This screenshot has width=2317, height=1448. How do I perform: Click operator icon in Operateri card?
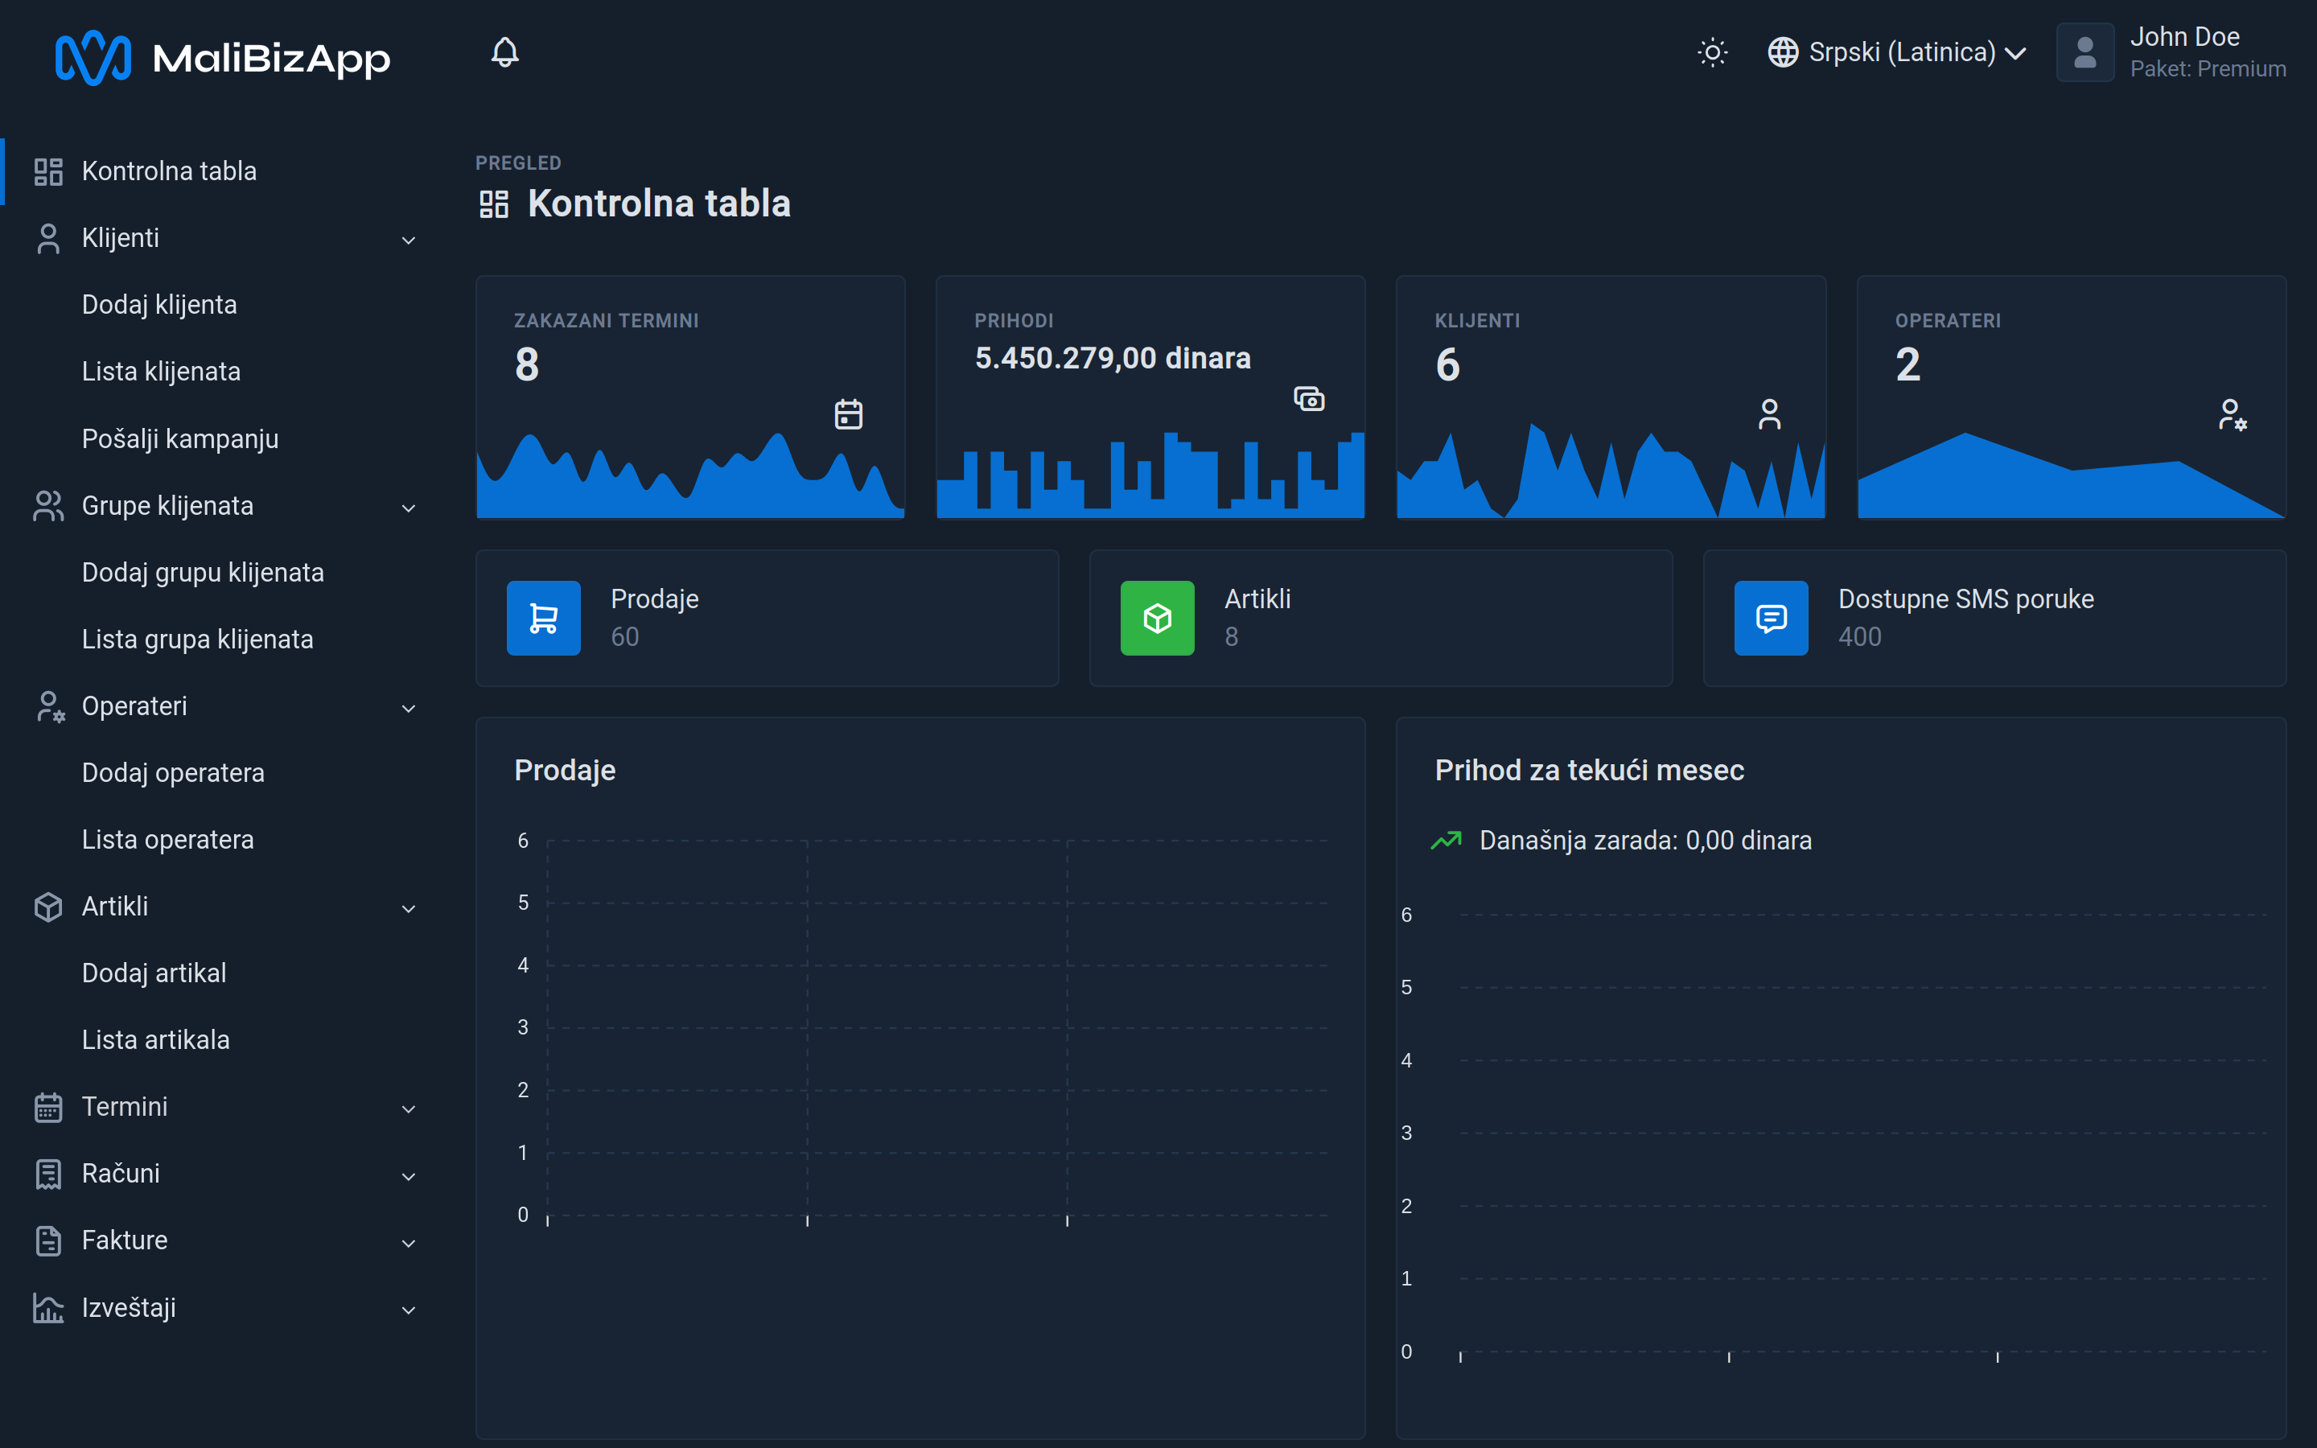(x=2232, y=414)
